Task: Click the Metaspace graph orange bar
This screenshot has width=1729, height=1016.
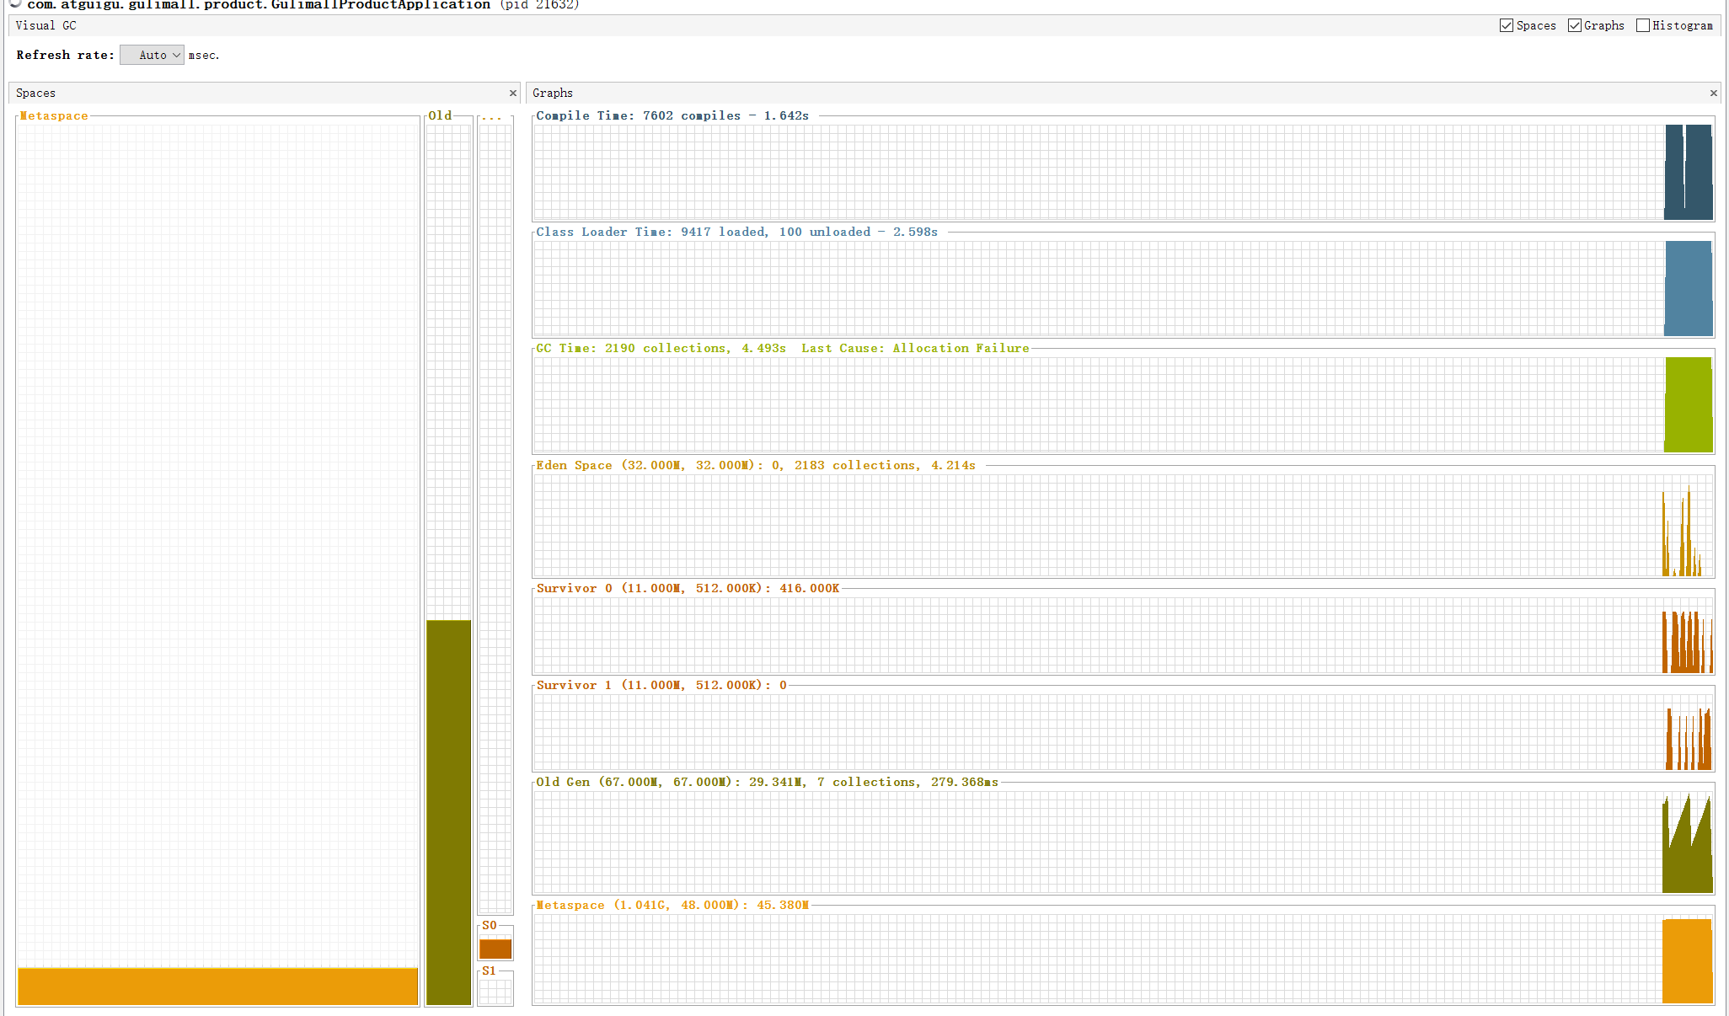Action: (1687, 960)
